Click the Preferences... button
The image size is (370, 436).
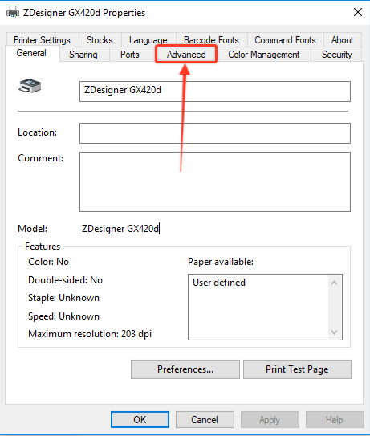tap(185, 369)
